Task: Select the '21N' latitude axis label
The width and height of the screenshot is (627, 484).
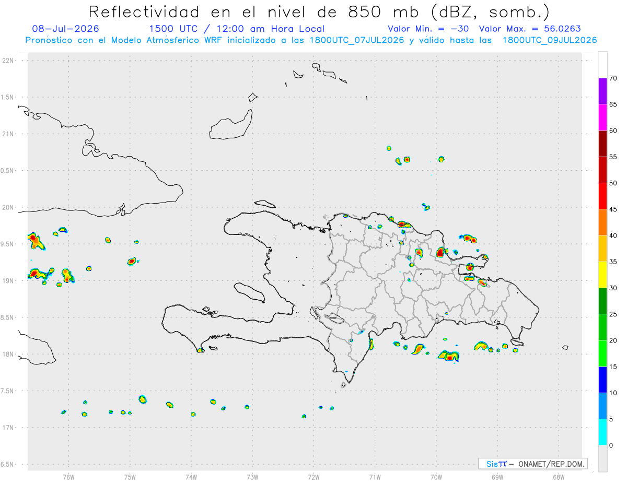Action: point(9,134)
